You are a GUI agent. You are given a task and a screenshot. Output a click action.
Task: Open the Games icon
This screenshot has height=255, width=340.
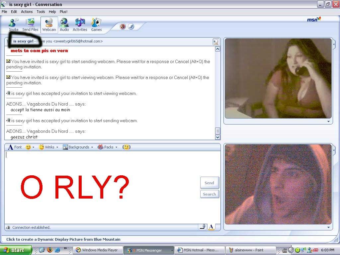click(x=96, y=25)
